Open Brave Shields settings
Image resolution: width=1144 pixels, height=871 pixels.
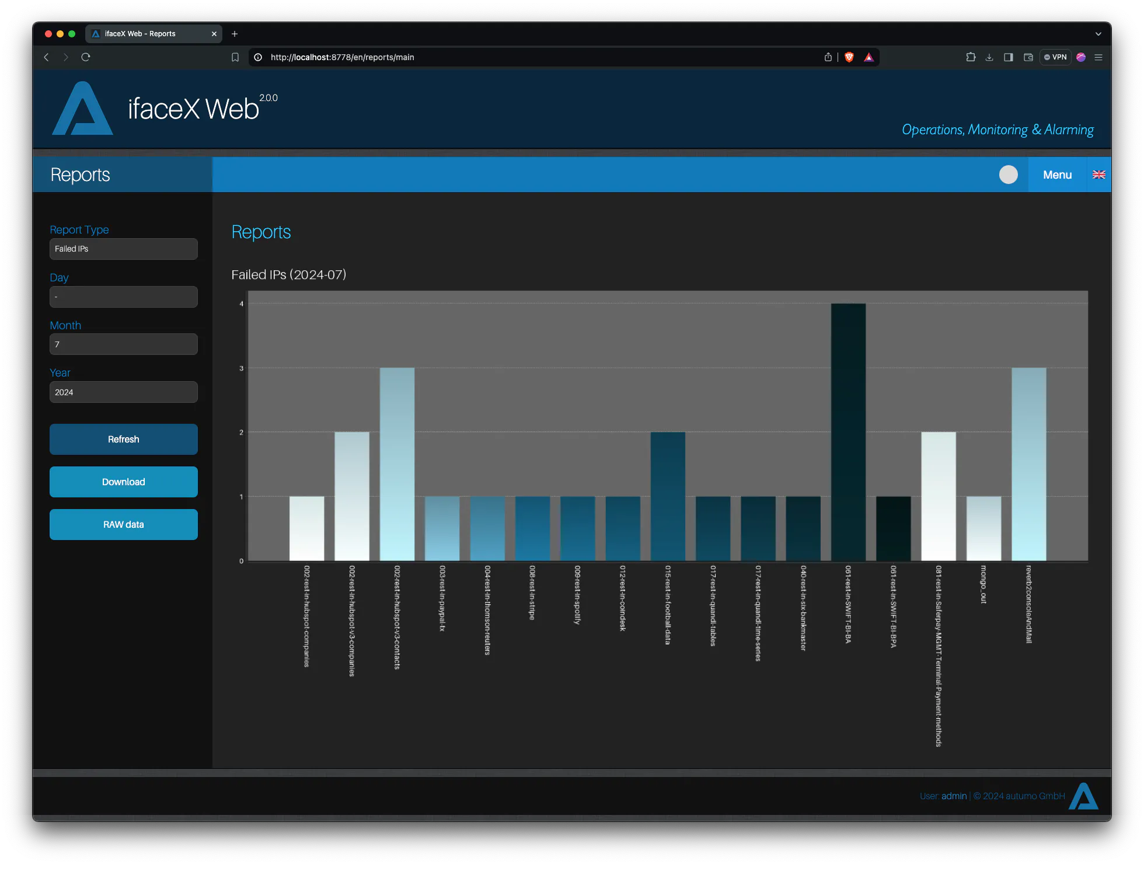point(849,57)
